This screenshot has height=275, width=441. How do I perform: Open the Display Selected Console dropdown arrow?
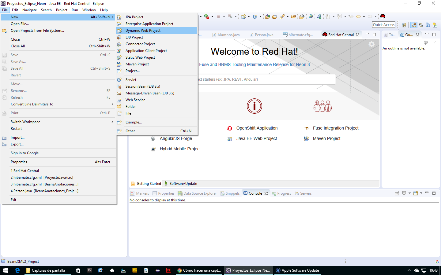[409, 193]
